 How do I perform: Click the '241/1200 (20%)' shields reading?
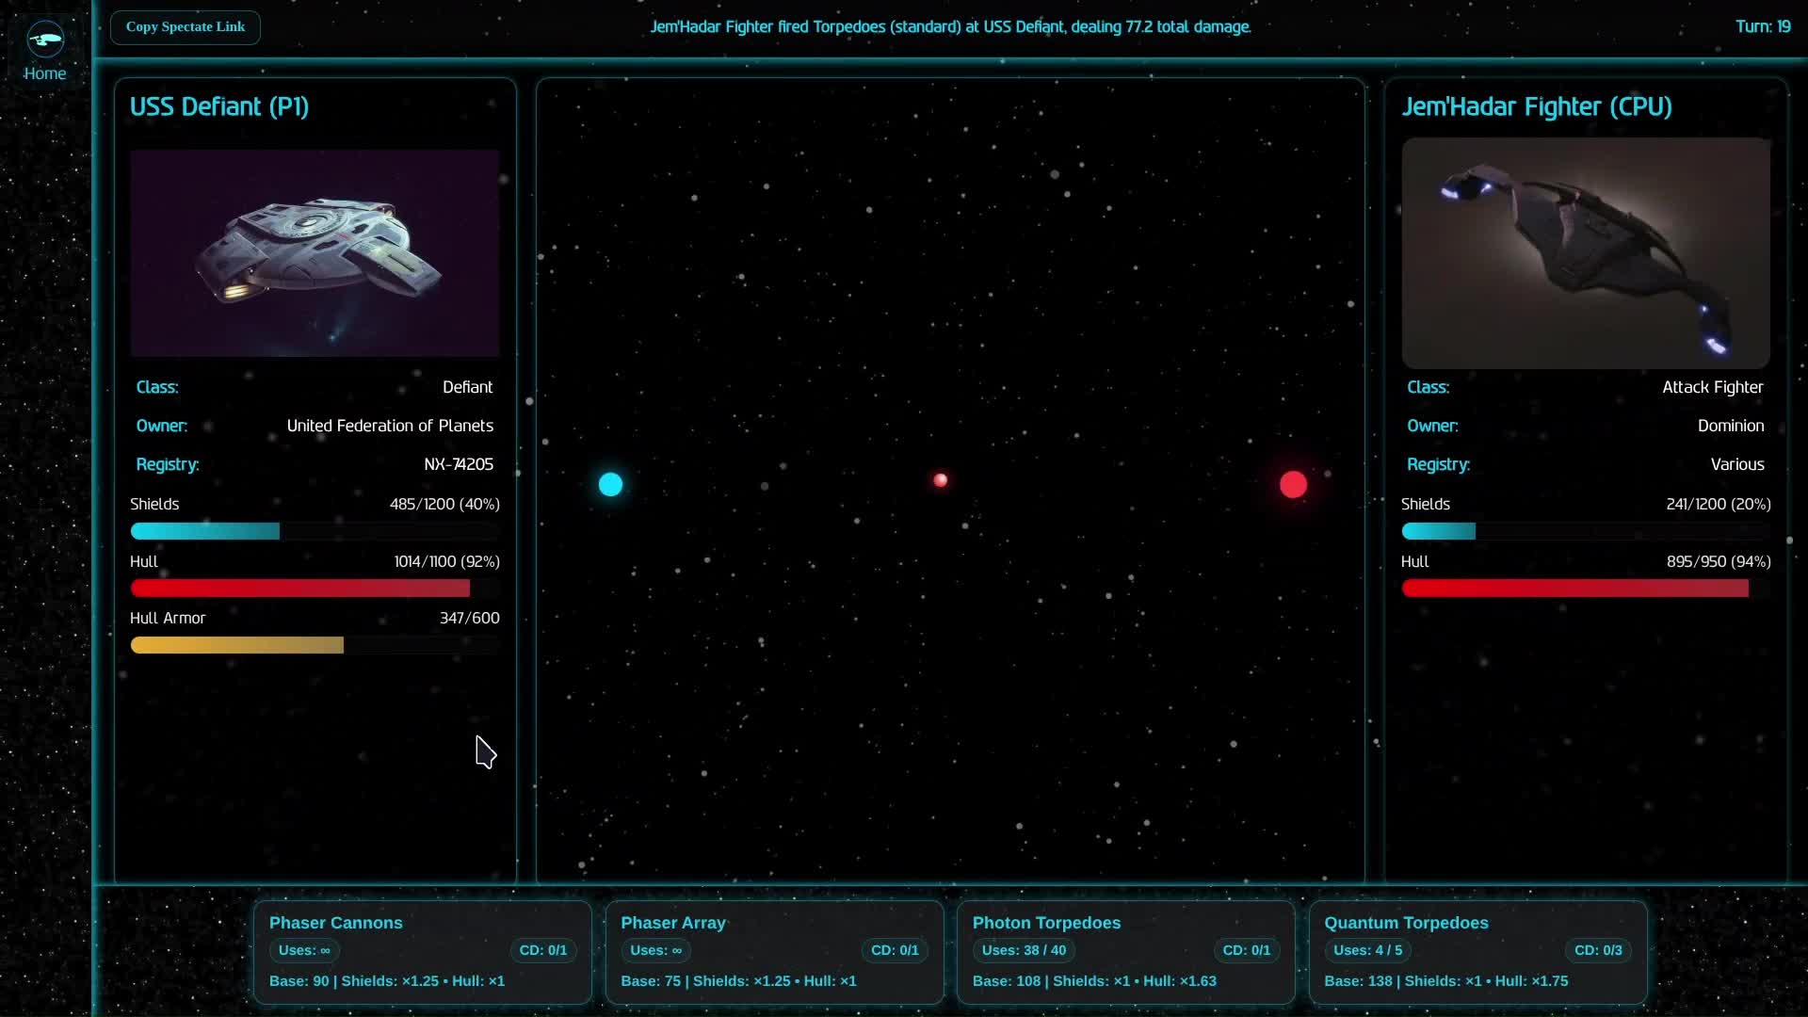point(1719,504)
